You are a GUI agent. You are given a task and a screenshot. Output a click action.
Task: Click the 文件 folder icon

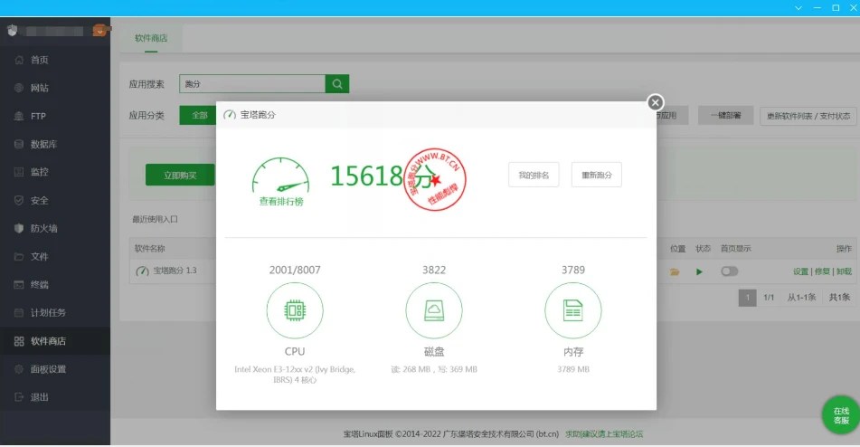click(x=19, y=257)
